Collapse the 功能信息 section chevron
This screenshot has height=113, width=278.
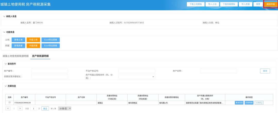pos(4,32)
